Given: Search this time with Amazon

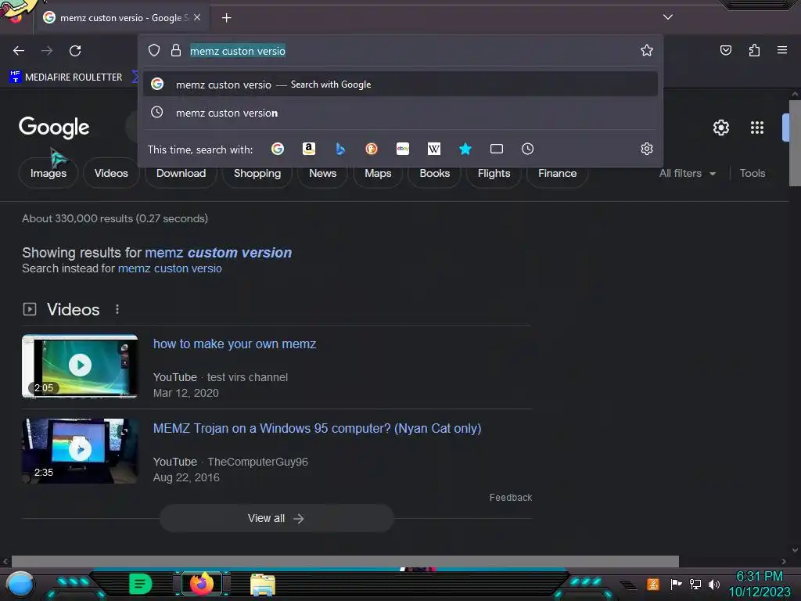Looking at the screenshot, I should point(308,149).
